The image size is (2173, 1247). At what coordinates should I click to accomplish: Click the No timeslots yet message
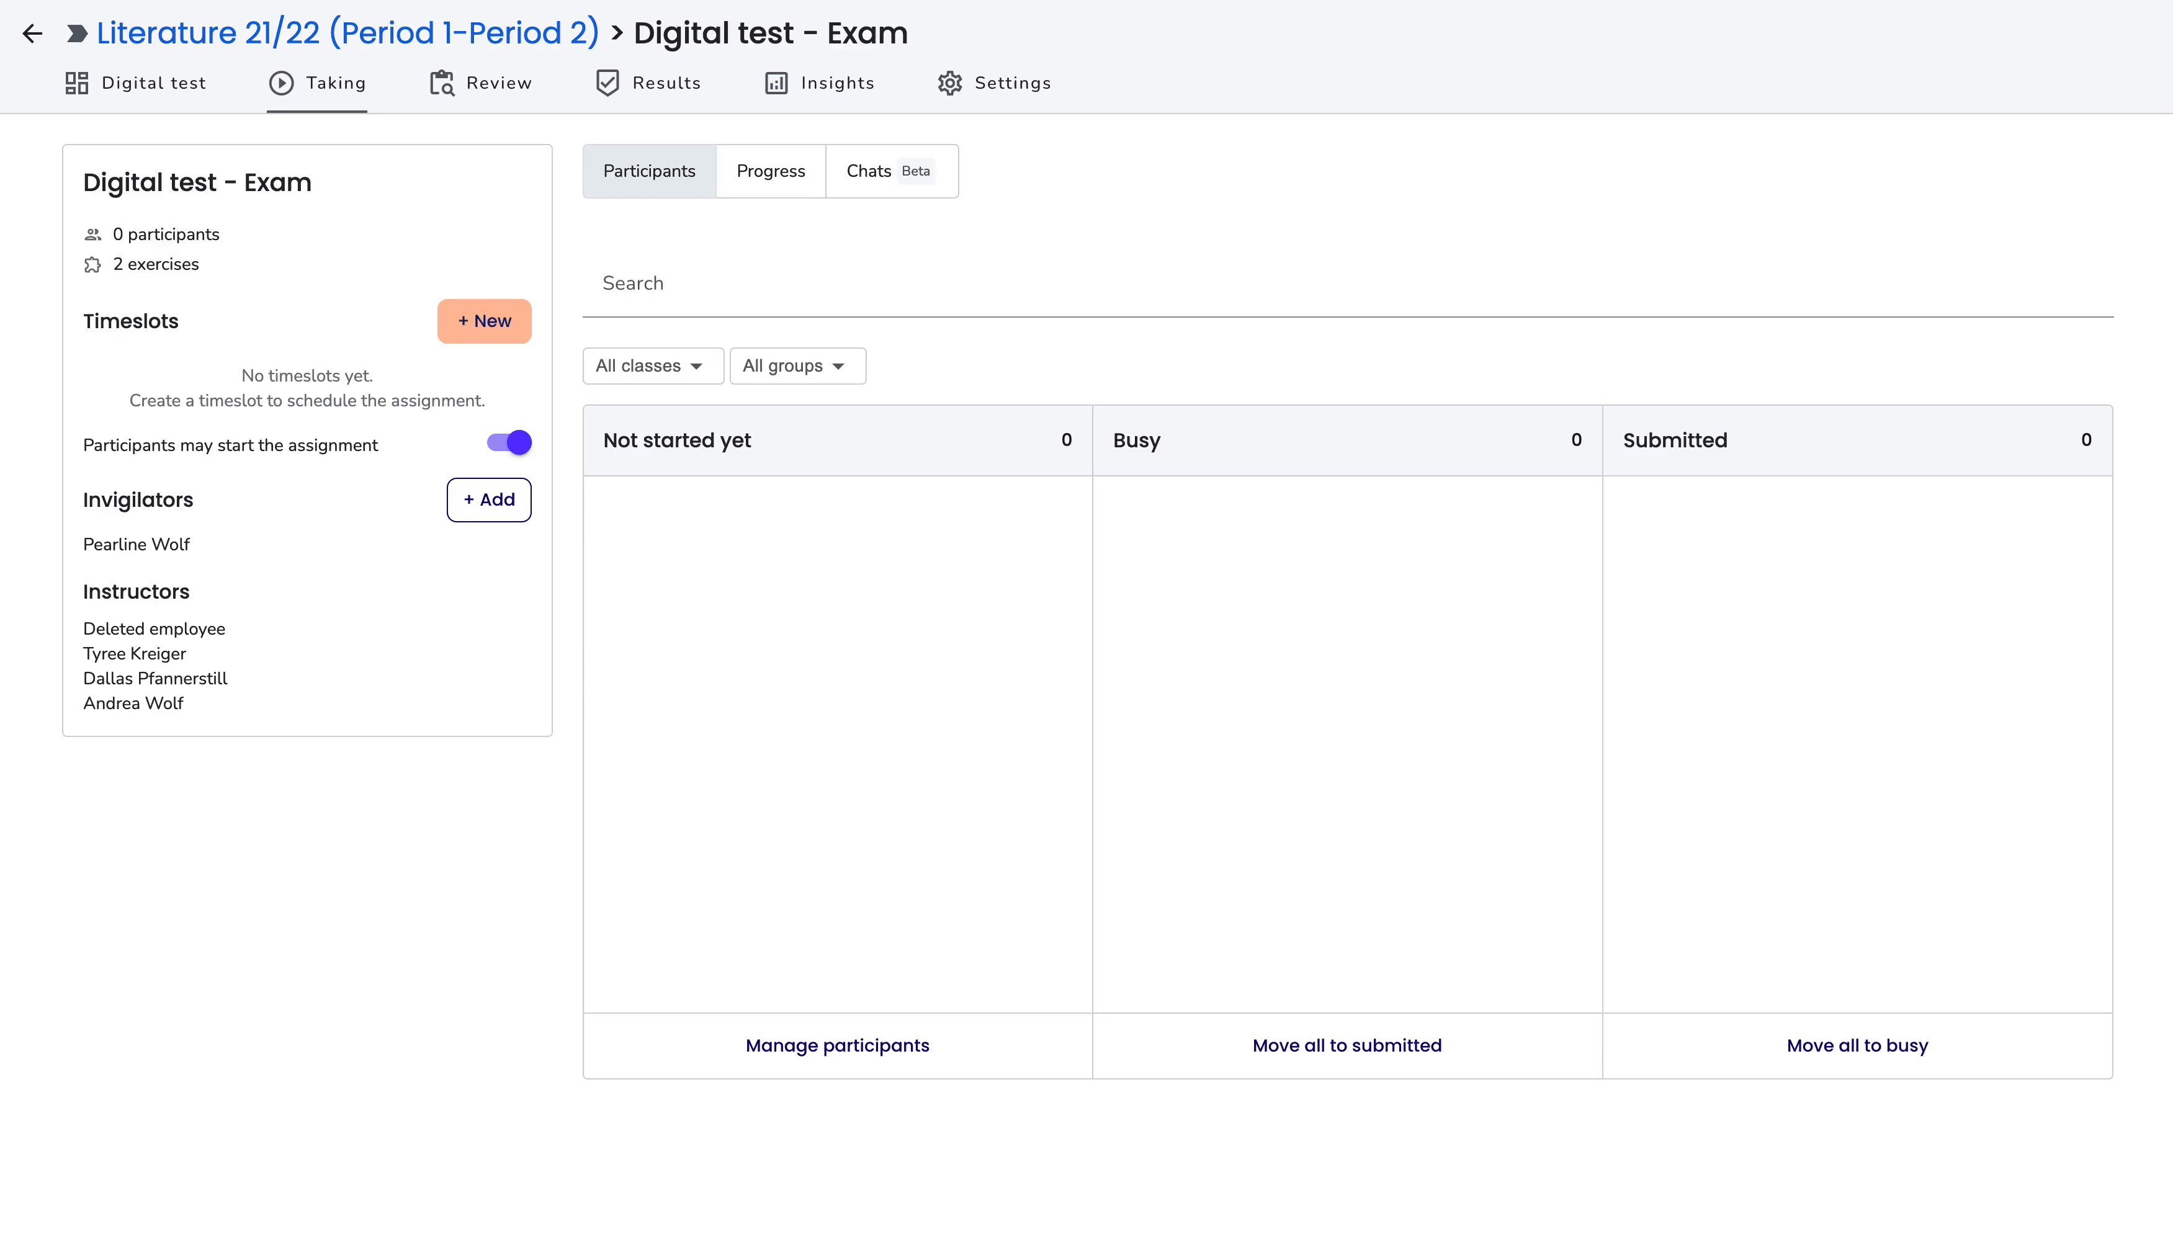pos(307,376)
